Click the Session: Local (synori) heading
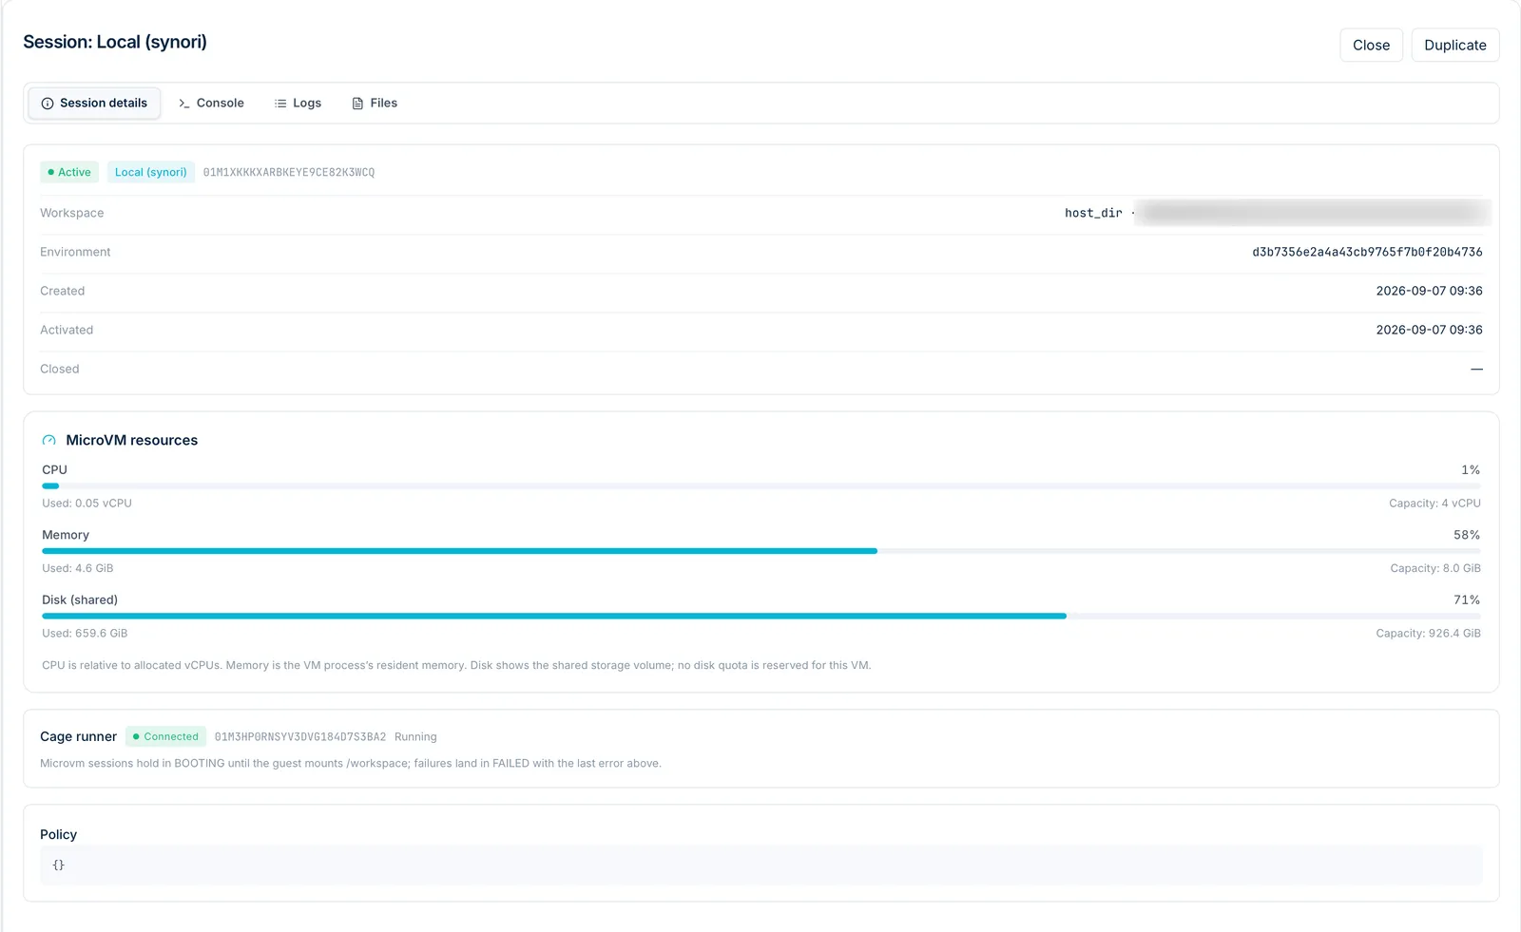The height and width of the screenshot is (932, 1521). coord(115,42)
